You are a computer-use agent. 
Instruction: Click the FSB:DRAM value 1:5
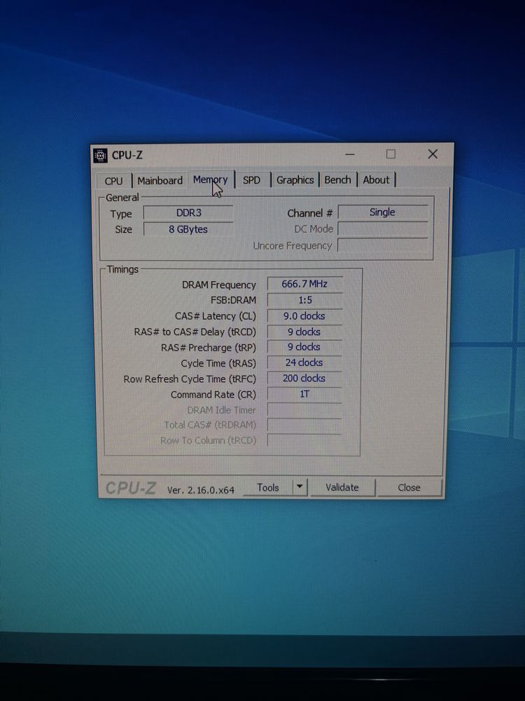304,301
